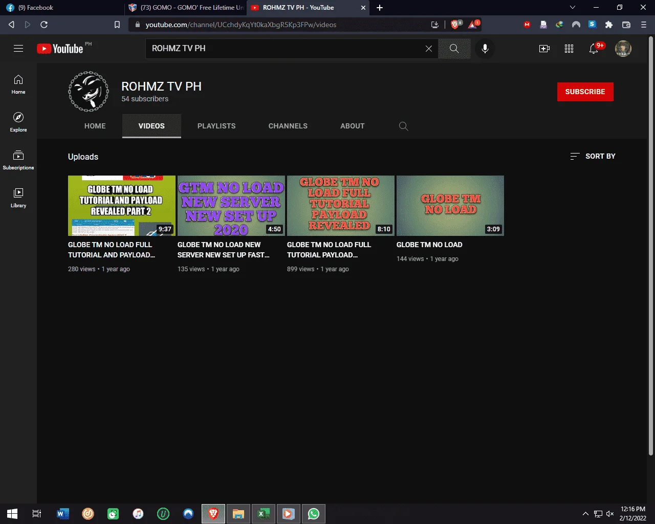Open Task View on the taskbar

pyautogui.click(x=37, y=514)
